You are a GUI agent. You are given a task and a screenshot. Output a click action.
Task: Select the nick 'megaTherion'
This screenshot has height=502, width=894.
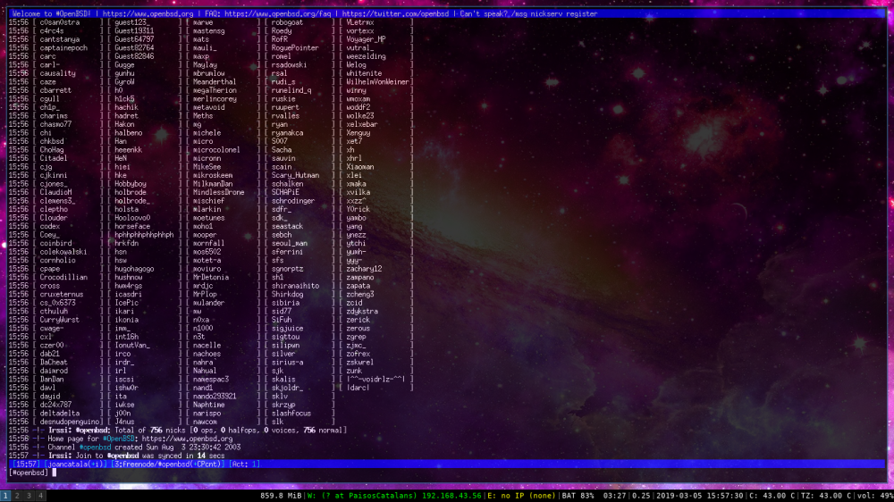tap(215, 90)
